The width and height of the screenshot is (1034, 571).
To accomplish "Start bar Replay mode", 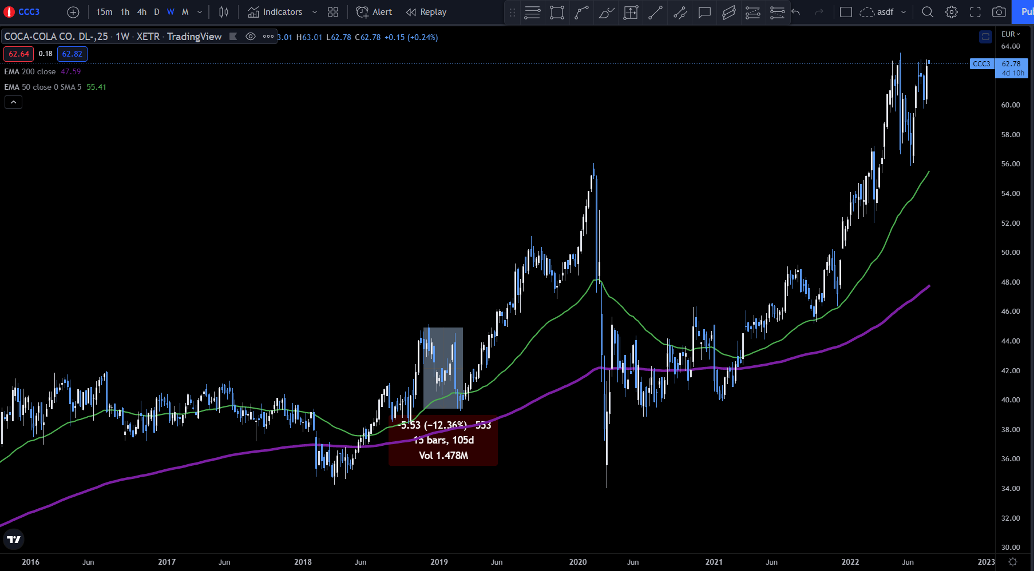I will coord(426,12).
